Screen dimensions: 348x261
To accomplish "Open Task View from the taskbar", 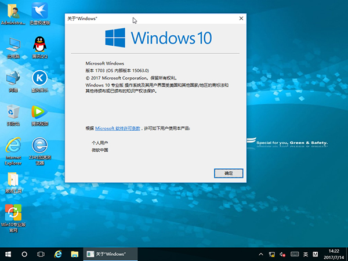I will pos(41,254).
